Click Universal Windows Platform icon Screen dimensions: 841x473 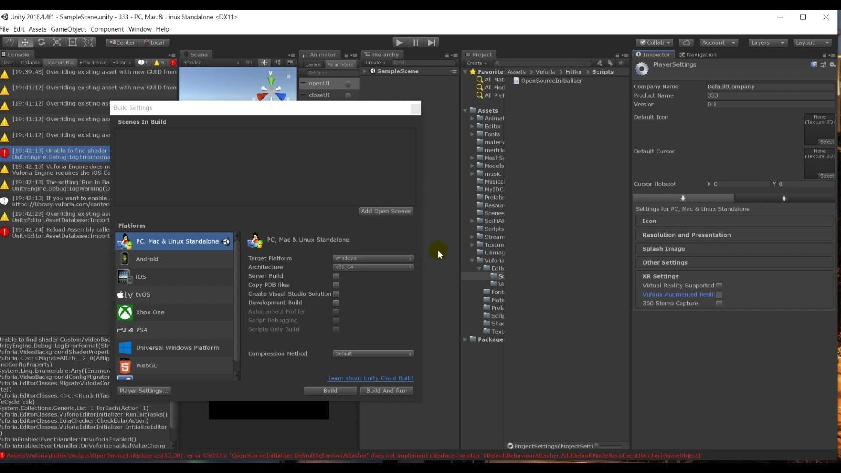tap(125, 348)
